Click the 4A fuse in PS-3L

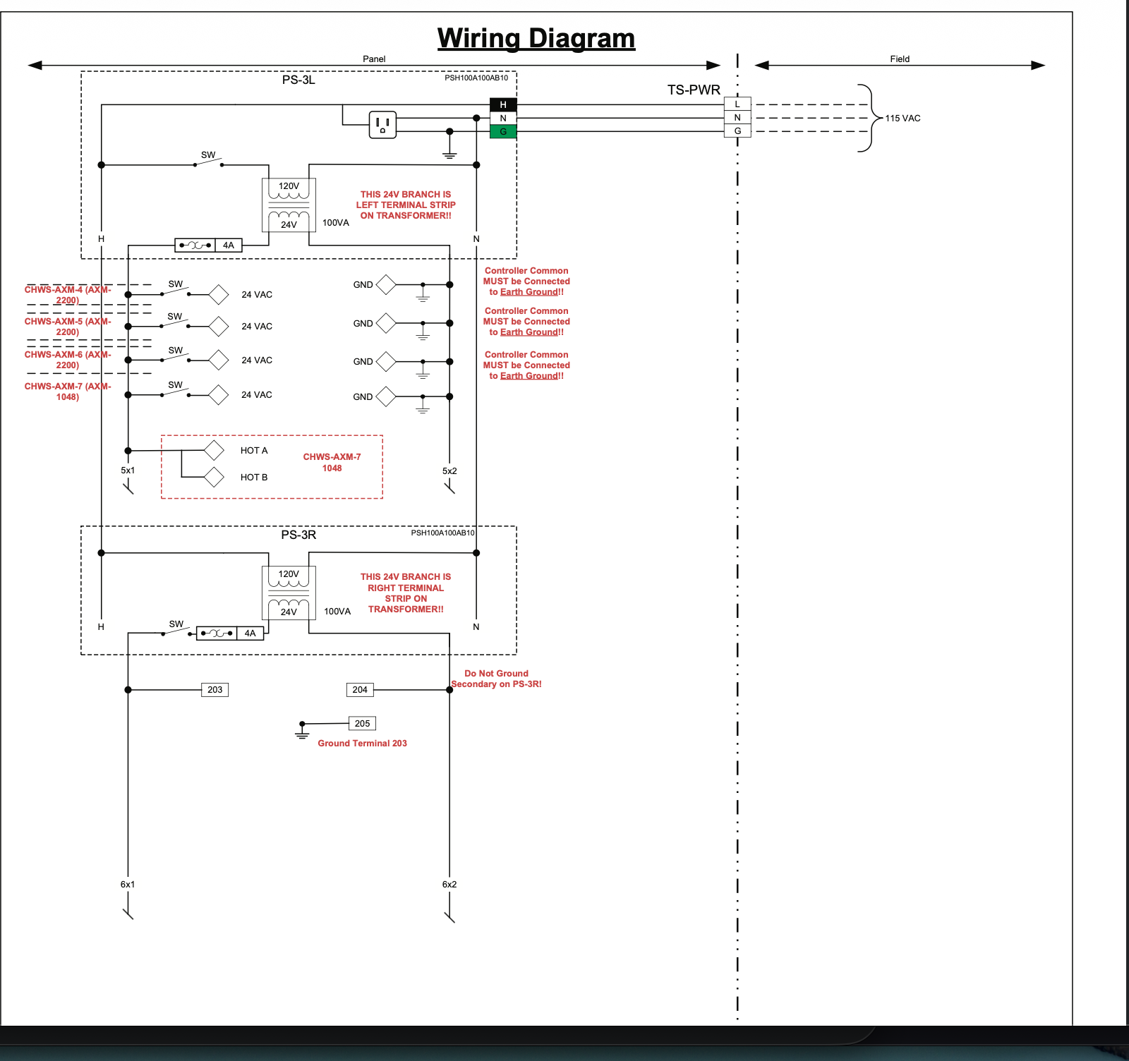pos(208,245)
